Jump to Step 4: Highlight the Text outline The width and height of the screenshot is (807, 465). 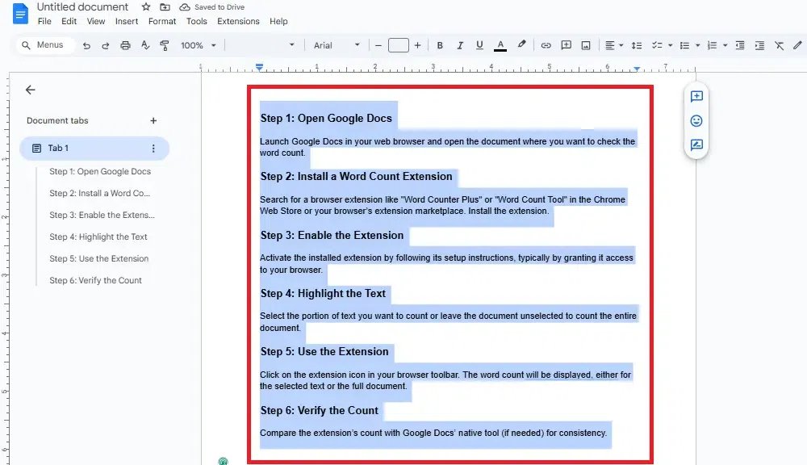coord(98,237)
